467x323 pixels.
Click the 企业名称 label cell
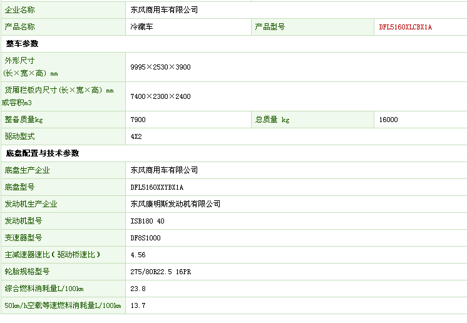point(63,10)
